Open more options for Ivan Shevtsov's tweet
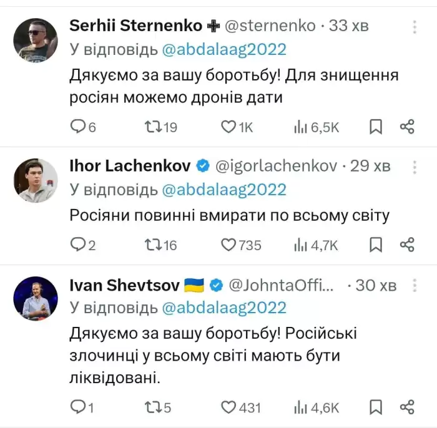The height and width of the screenshot is (428, 437). point(415,285)
